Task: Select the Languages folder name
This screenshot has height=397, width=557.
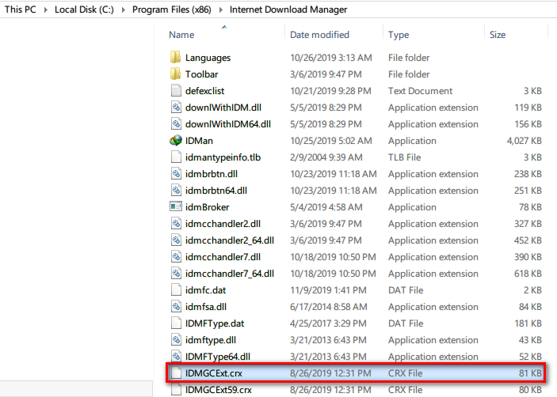Action: [x=208, y=58]
